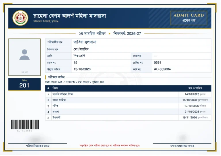Image resolution: width=221 pixels, height=156 pixels.
Task: Click the seat number 201 box
Action: (24, 84)
